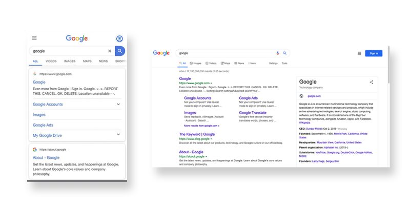This screenshot has width=410, height=205.
Task: Open the Google apps grid
Action: pyautogui.click(x=359, y=53)
